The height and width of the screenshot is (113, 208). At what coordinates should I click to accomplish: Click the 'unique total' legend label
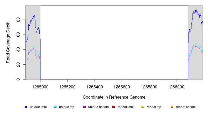point(38,107)
